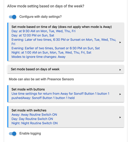
Task: Toggle off Configure with daily settings switch
Action: pyautogui.click(x=12, y=17)
